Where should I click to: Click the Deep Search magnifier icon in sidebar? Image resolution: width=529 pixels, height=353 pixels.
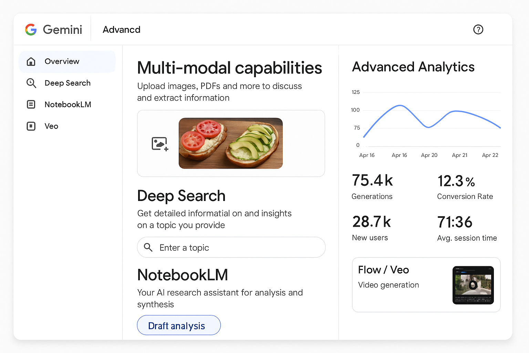[x=31, y=83]
